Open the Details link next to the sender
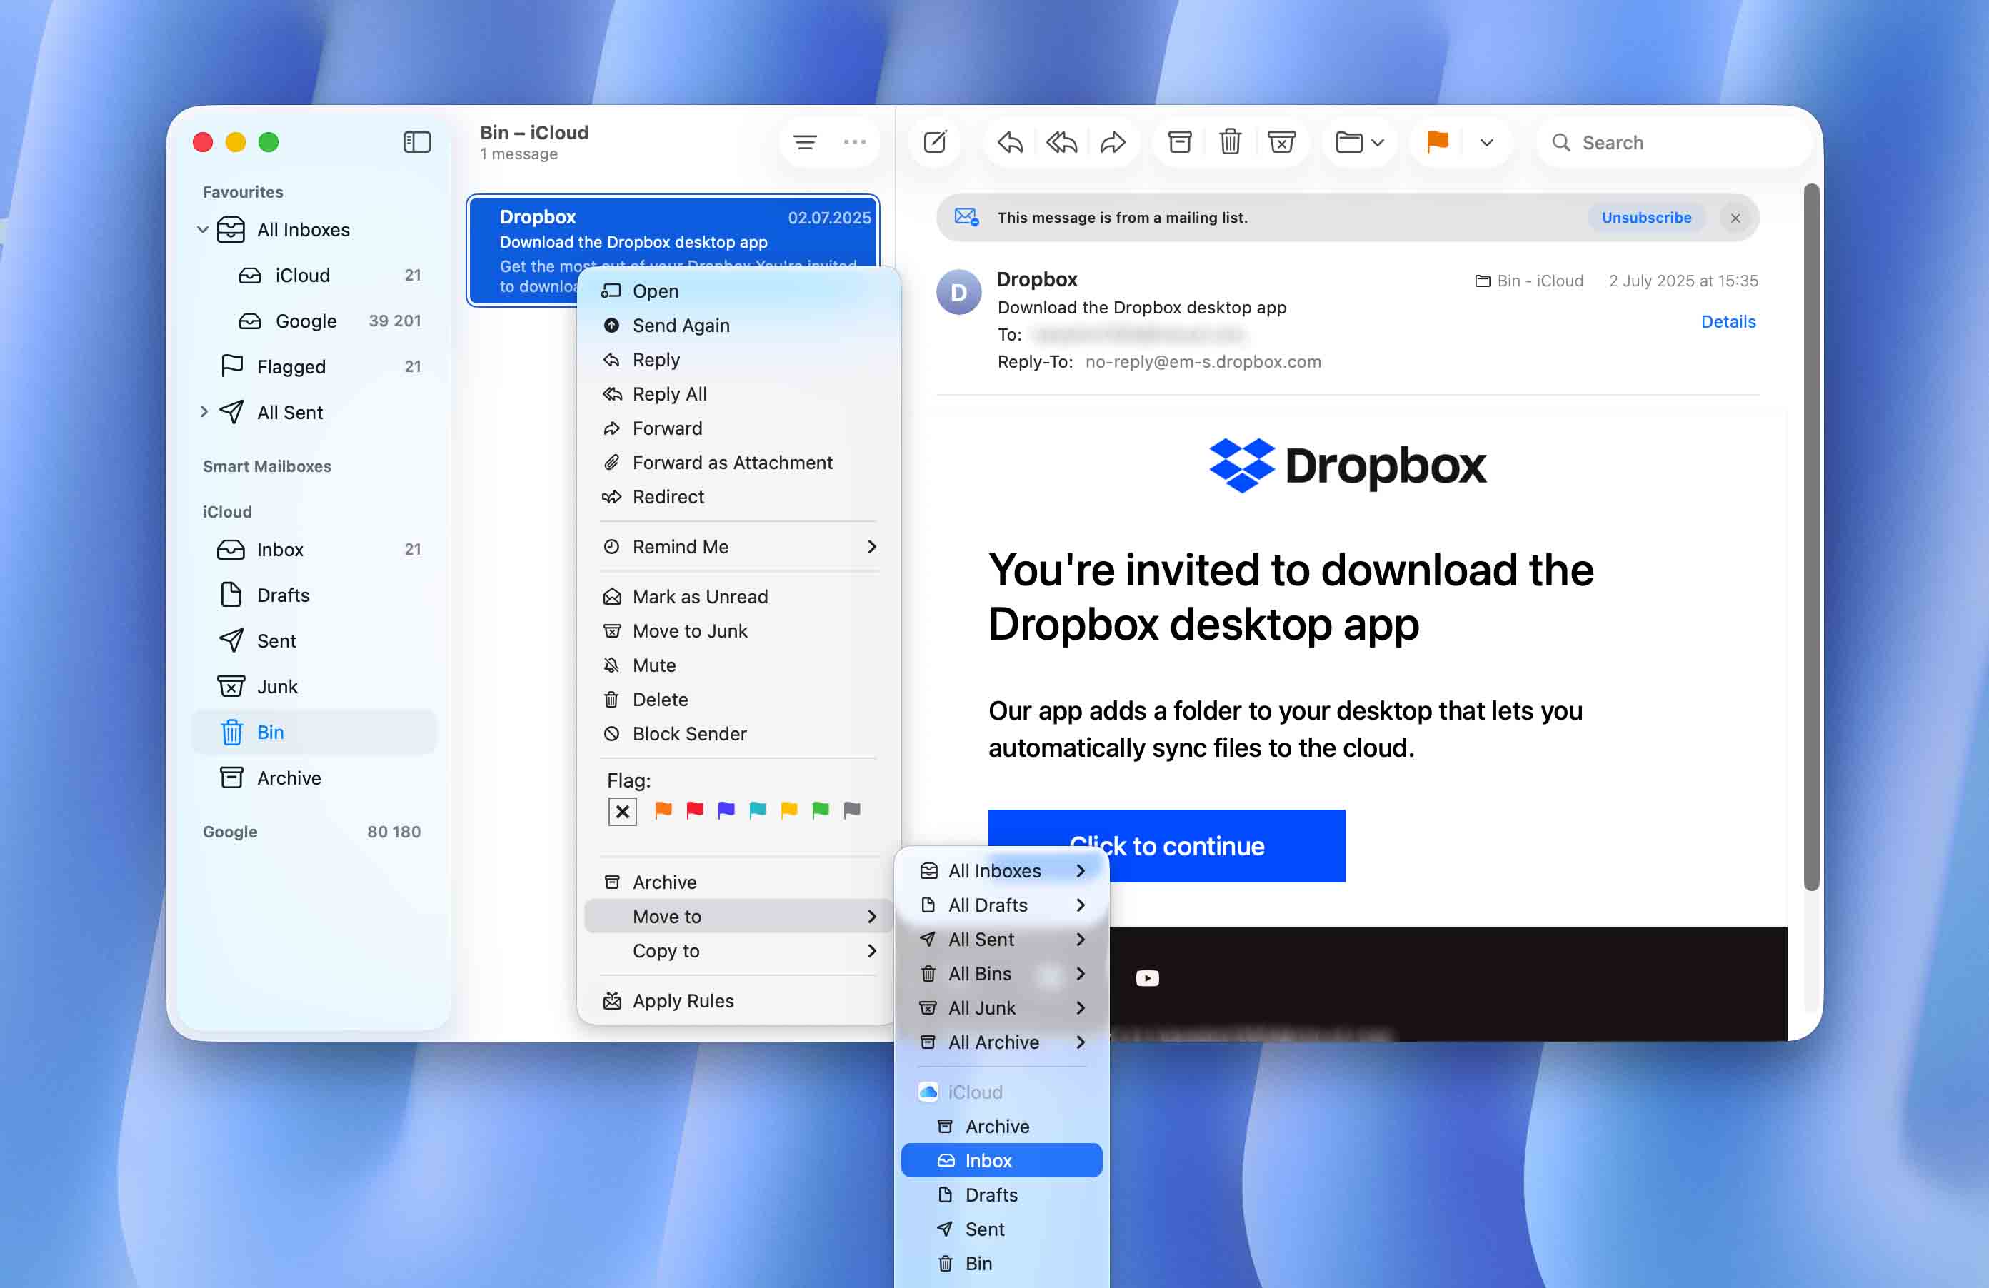The width and height of the screenshot is (1989, 1288). tap(1728, 321)
